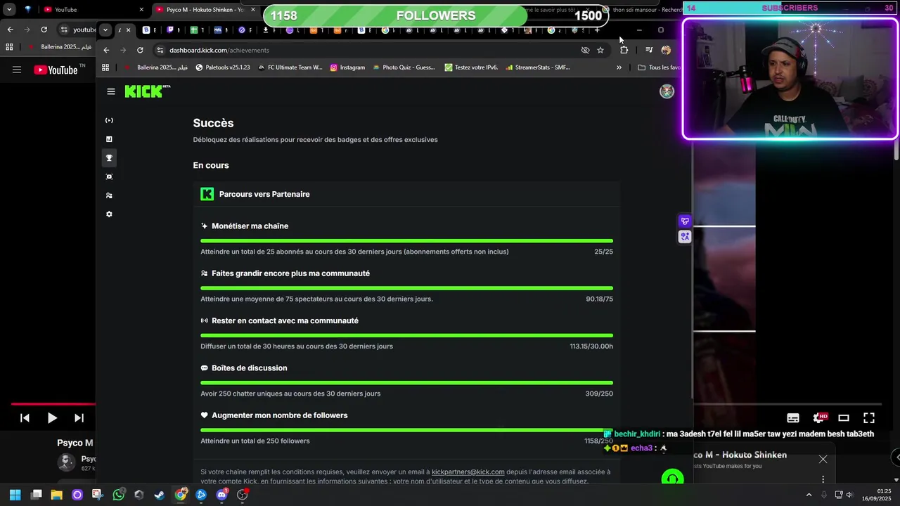Image resolution: width=900 pixels, height=506 pixels.
Task: Open the browser extensions puzzle icon
Action: tap(624, 50)
